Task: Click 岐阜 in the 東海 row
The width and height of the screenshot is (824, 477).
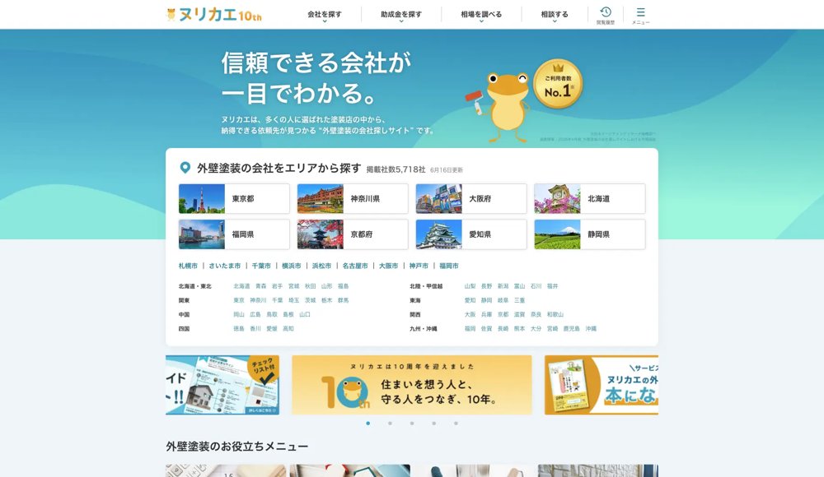Action: pos(503,300)
